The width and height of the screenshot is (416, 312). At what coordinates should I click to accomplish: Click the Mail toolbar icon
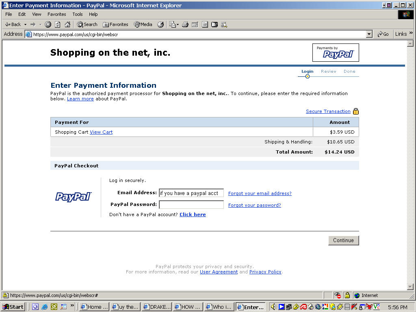[172, 25]
